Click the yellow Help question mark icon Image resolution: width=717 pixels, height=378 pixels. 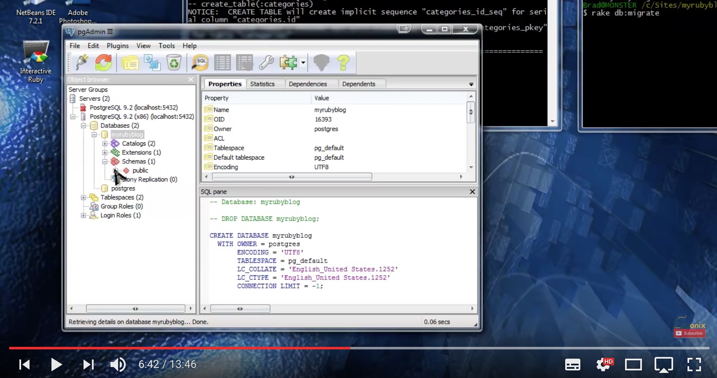(x=343, y=63)
